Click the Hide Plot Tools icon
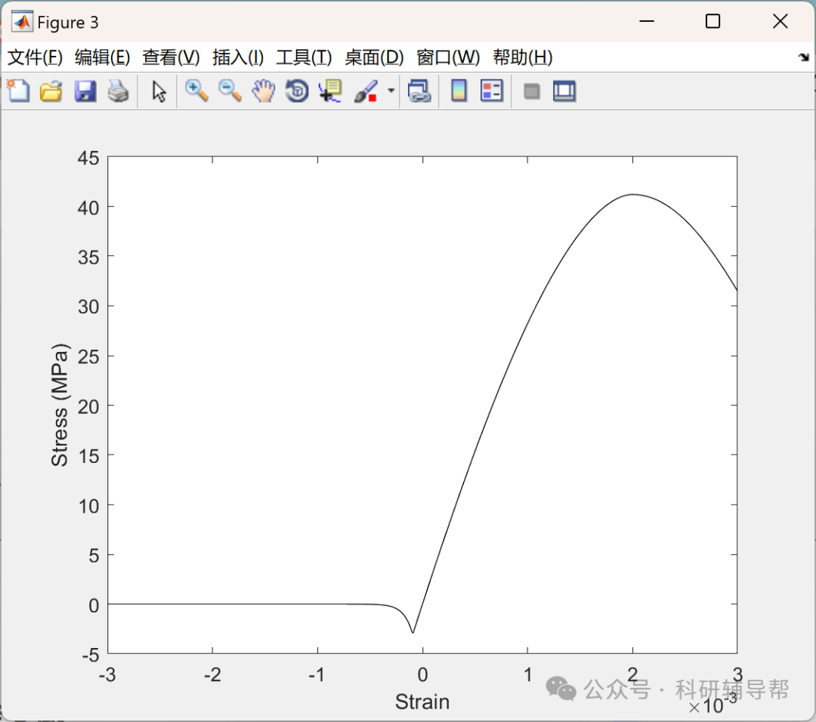Viewport: 816px width, 722px height. [x=531, y=91]
